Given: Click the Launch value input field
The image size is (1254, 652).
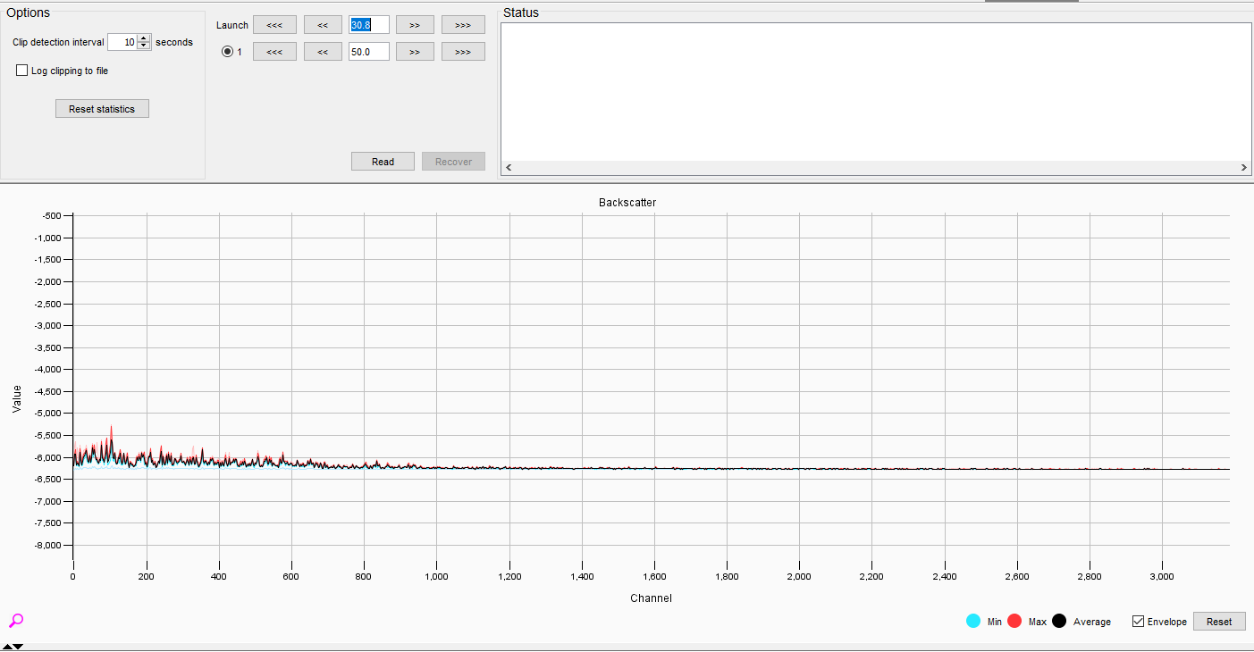Looking at the screenshot, I should (368, 25).
